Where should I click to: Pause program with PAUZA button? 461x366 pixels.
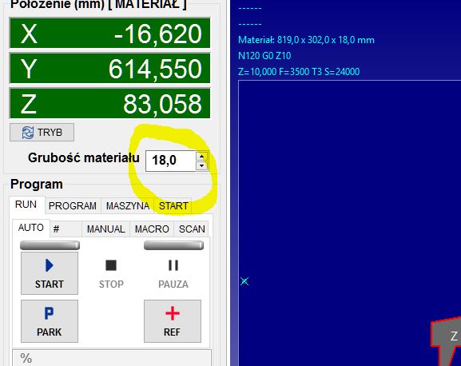(173, 273)
